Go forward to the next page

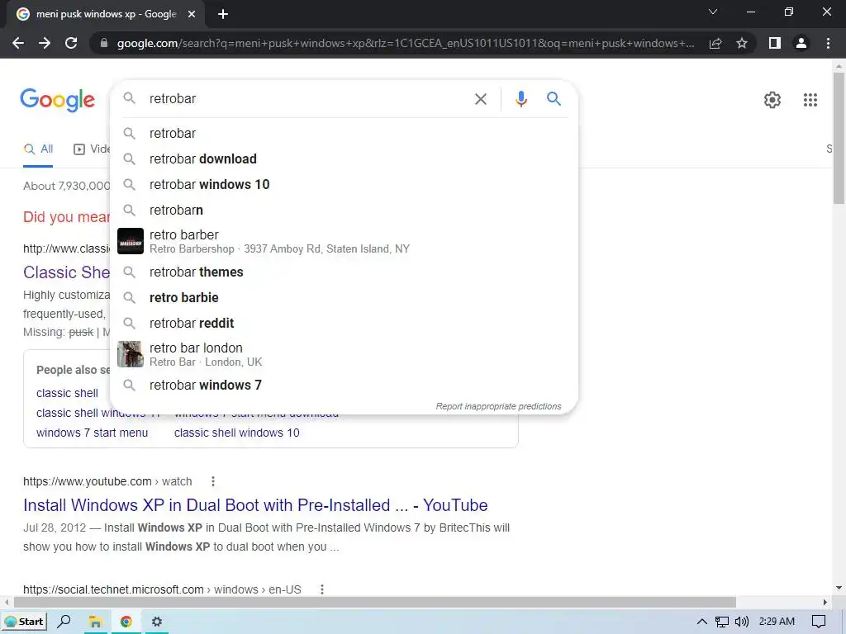point(45,43)
